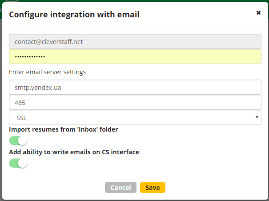
Task: Disable import resumes from Inbox toggle
Action: [18, 141]
